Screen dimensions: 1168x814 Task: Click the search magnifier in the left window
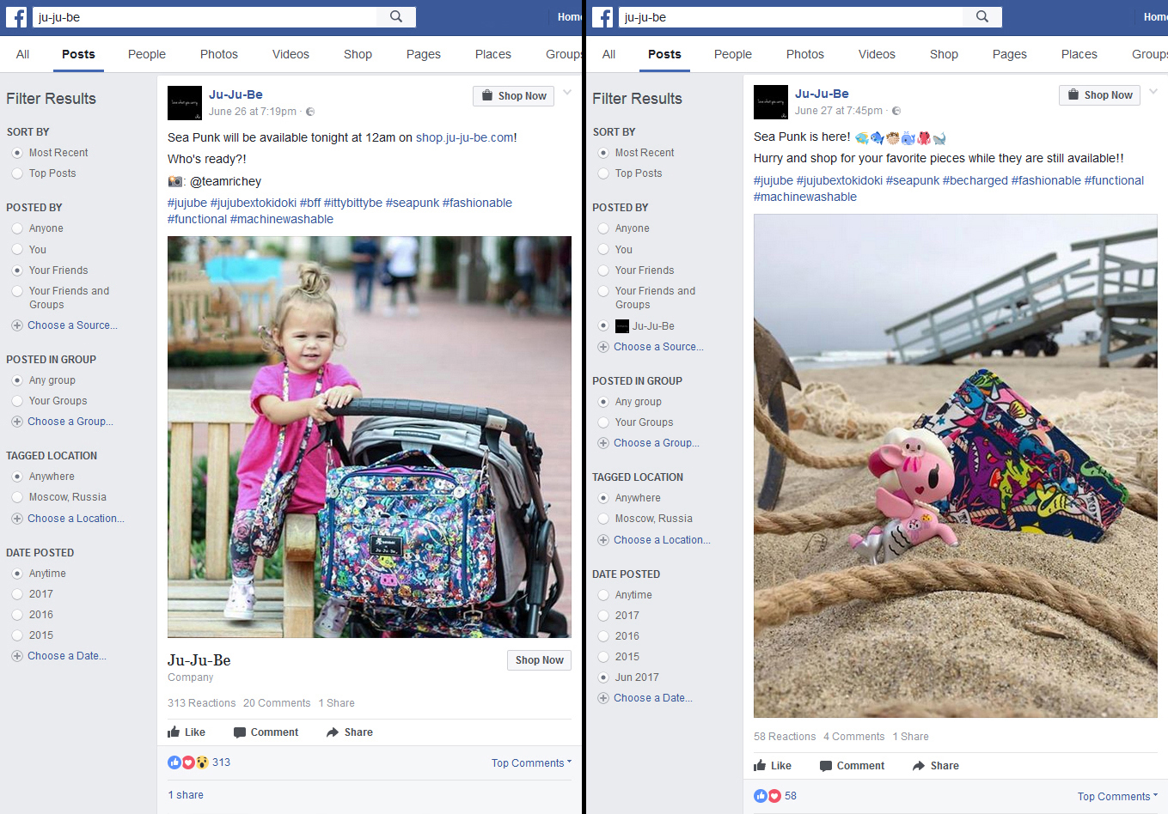click(396, 16)
